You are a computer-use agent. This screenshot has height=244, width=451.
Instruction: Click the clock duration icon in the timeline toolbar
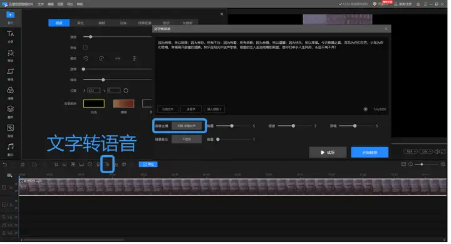coord(90,165)
